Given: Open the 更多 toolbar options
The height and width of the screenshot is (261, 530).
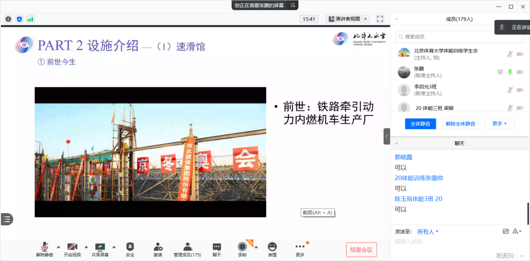Looking at the screenshot, I should coord(300,250).
